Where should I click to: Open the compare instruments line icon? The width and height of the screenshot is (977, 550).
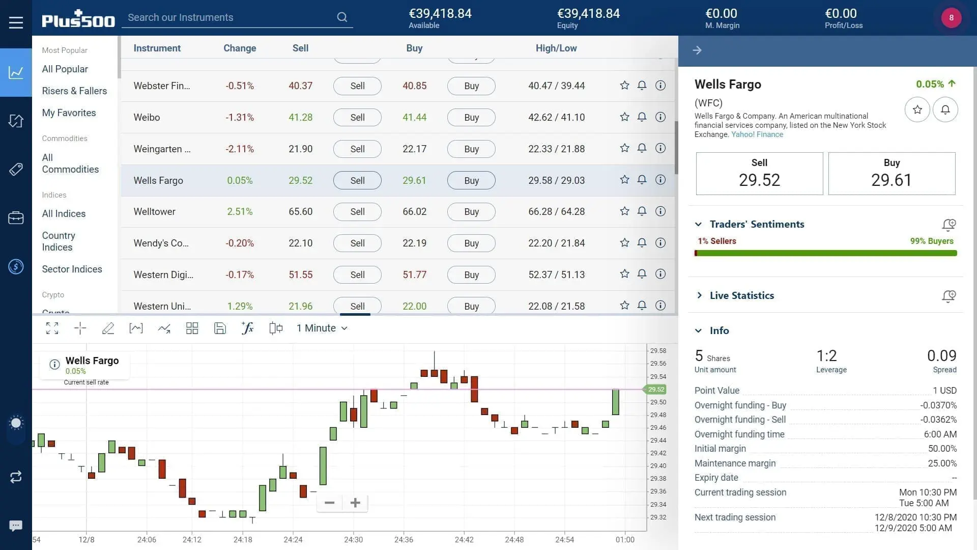click(164, 328)
